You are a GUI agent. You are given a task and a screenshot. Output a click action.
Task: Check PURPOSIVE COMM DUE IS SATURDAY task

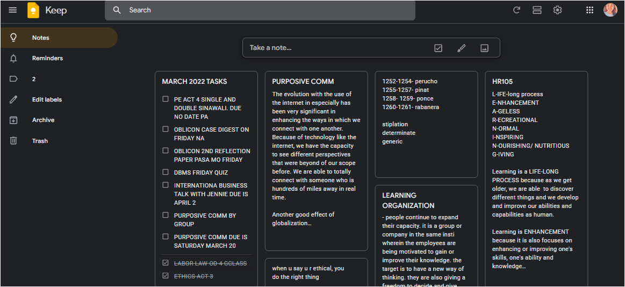[x=166, y=237]
